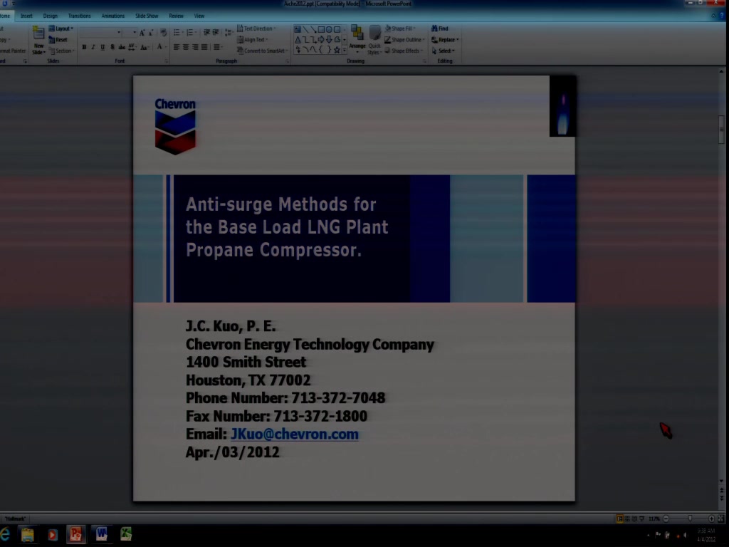
Task: Open the Design ribbon tab
Action: (x=51, y=16)
